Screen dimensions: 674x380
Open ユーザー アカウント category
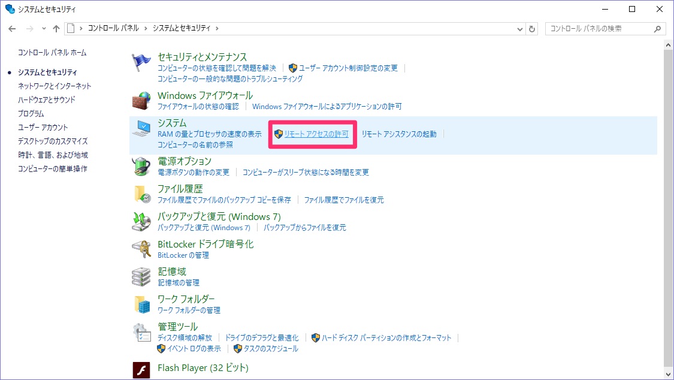pyautogui.click(x=43, y=127)
